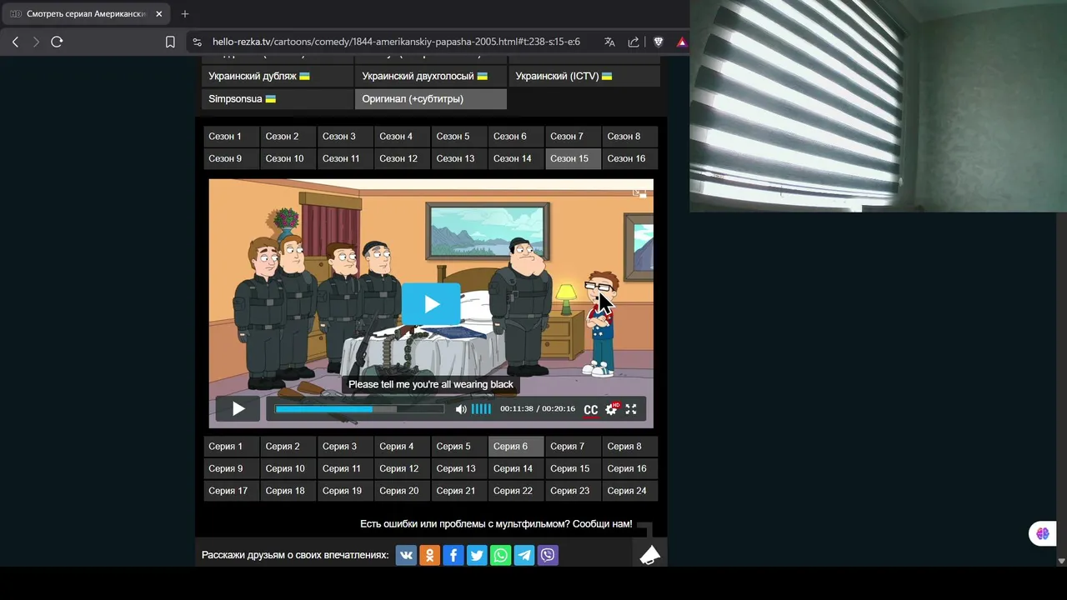The image size is (1067, 600).
Task: Click the subtitle line 'Please tell me you're all wearing black'
Action: [x=431, y=384]
